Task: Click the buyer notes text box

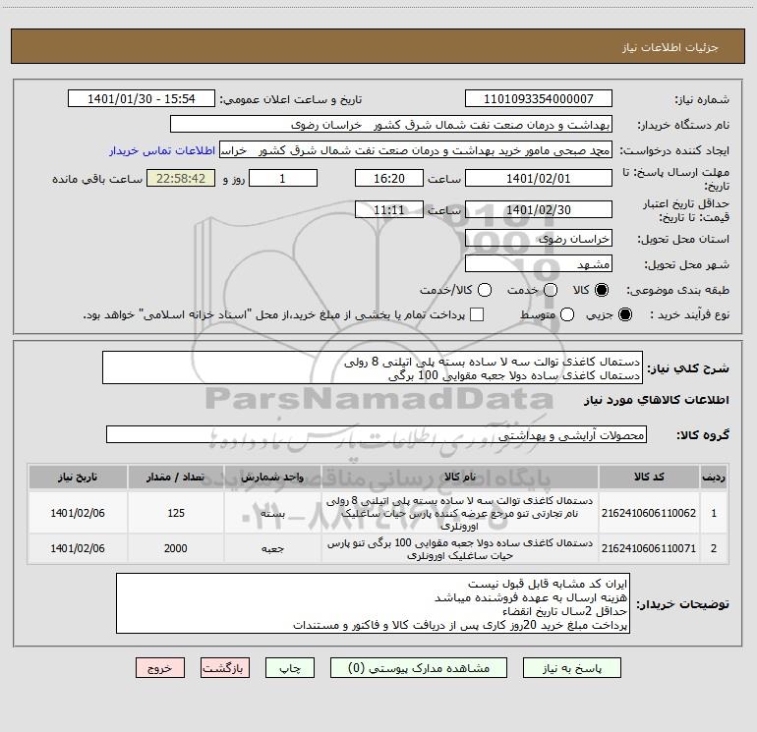Action: [373, 603]
